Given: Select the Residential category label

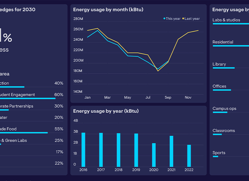Looking at the screenshot, I should 223,42.
